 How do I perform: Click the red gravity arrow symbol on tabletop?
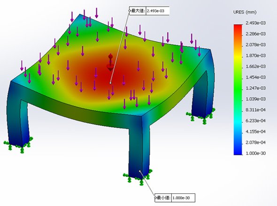(110, 62)
